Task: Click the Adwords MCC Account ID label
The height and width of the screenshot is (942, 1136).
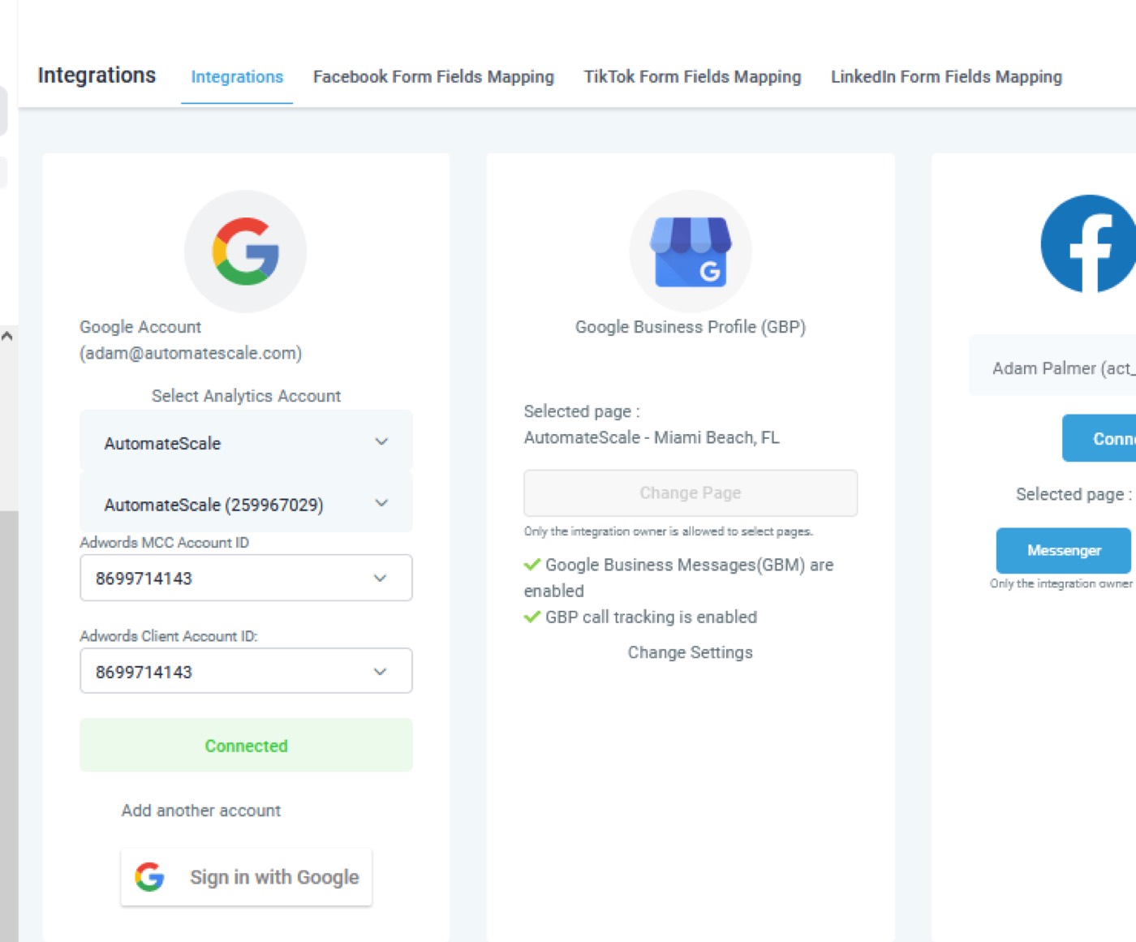Action: [x=164, y=542]
